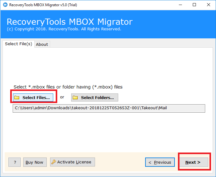Maximize the MBOX Migrator window
The width and height of the screenshot is (216, 177).
(194, 5)
